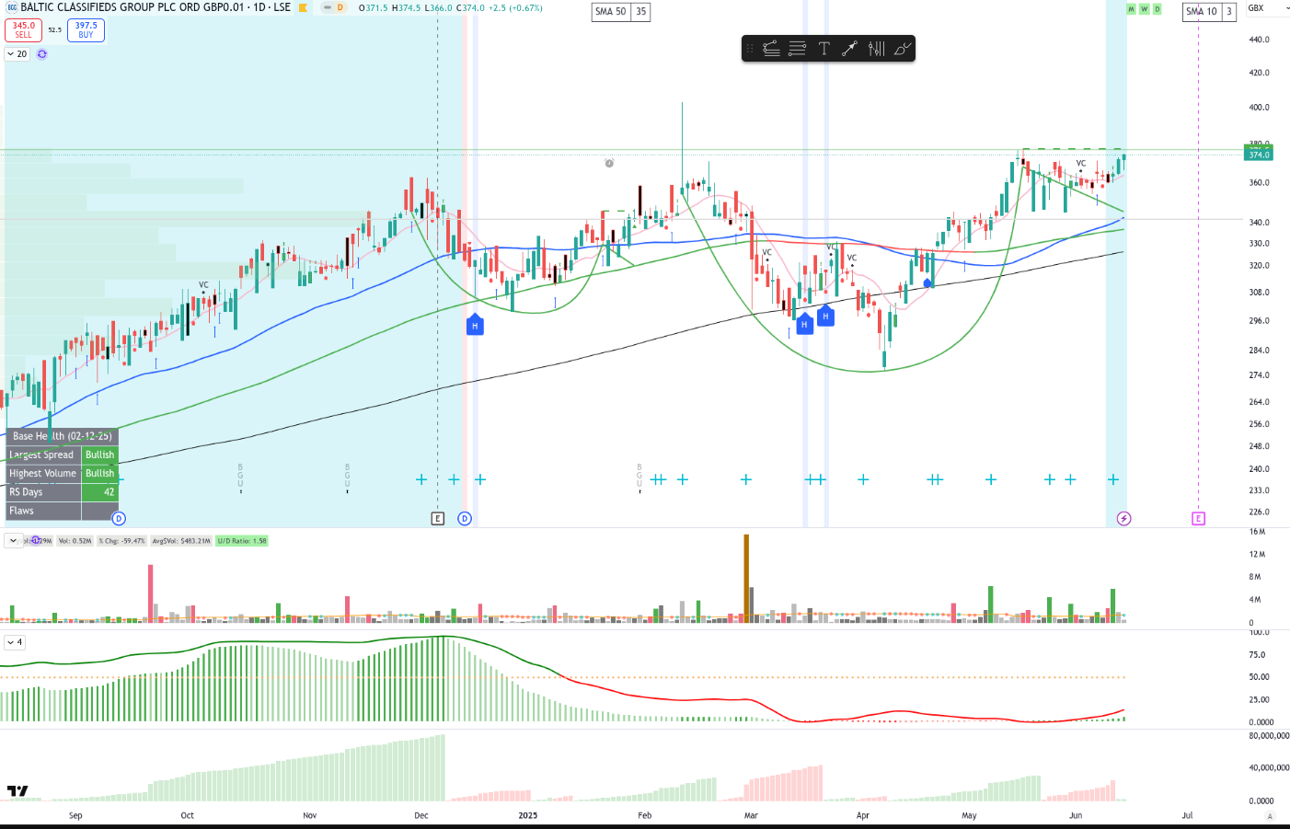This screenshot has width=1290, height=829.
Task: Click the 345.0 SELL button
Action: (23, 30)
